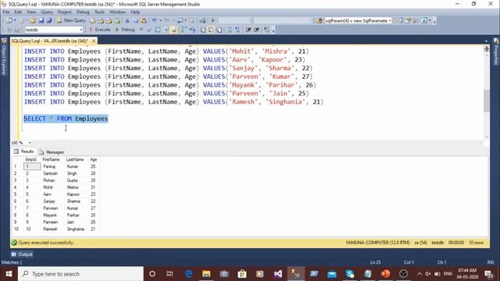The width and height of the screenshot is (500, 281).
Task: Open the 100 % zoom dropdown
Action: 30,143
